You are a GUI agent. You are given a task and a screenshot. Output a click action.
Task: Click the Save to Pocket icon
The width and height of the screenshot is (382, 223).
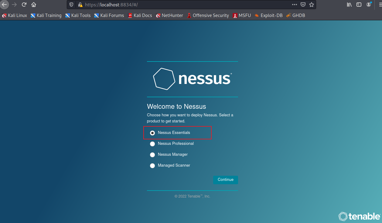[x=303, y=5]
